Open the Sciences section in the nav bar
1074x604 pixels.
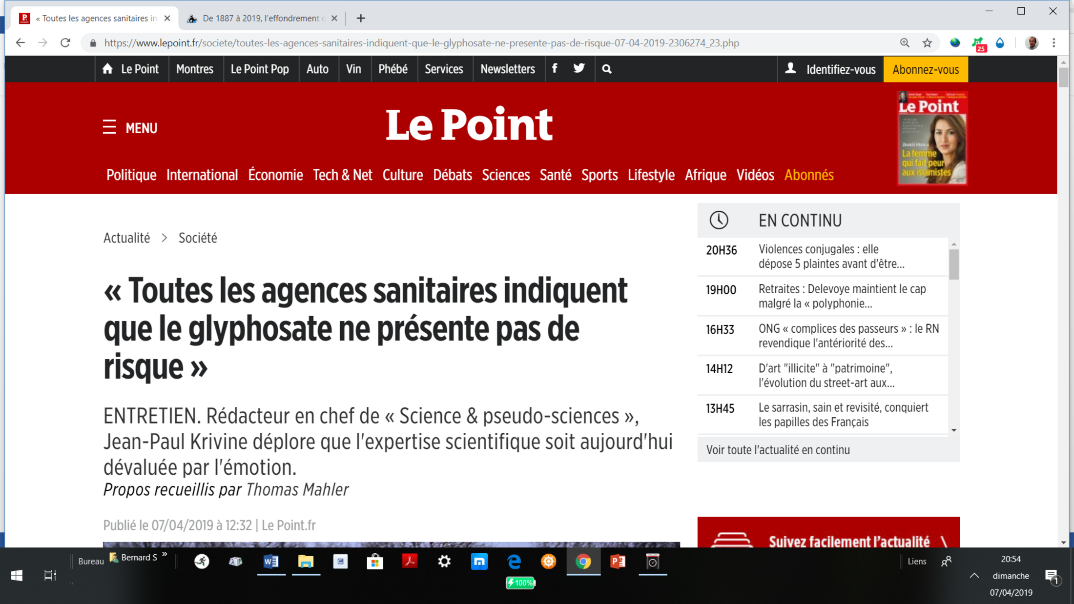[505, 175]
